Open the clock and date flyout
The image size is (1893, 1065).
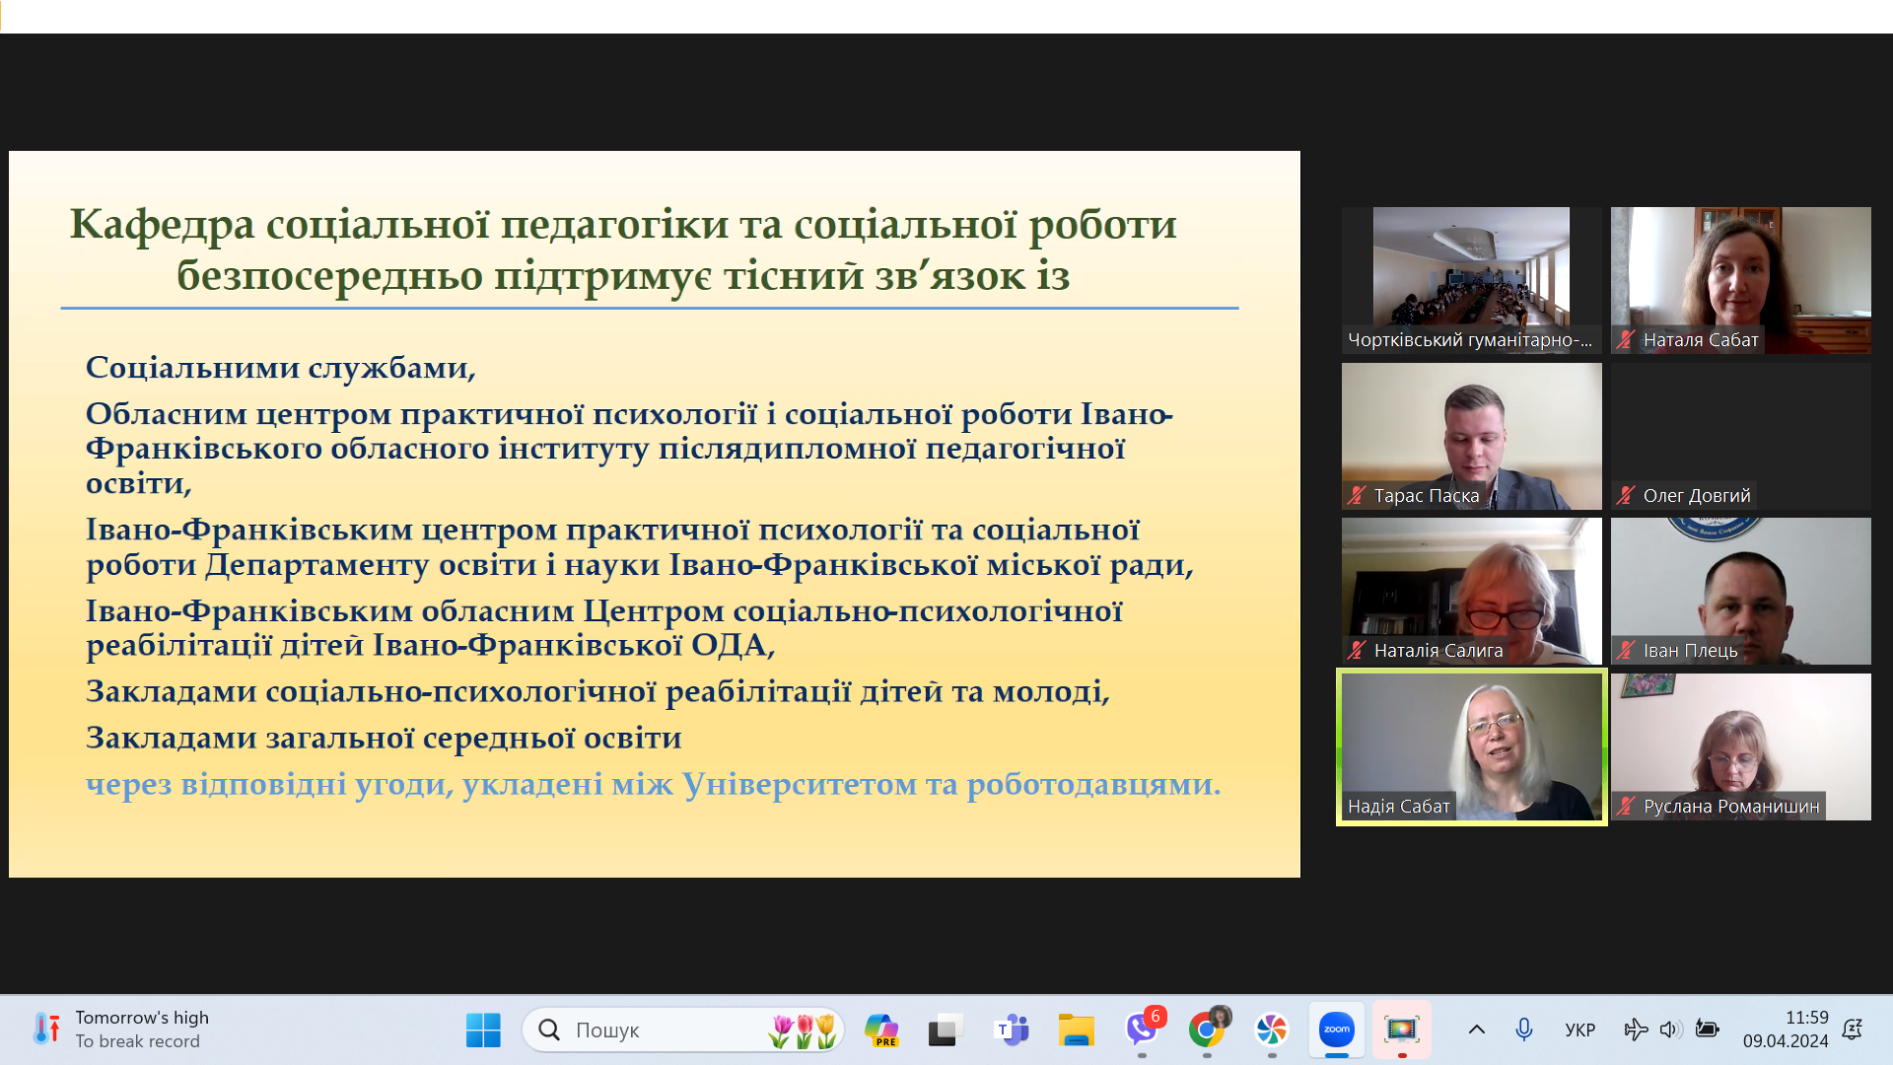[1785, 1029]
